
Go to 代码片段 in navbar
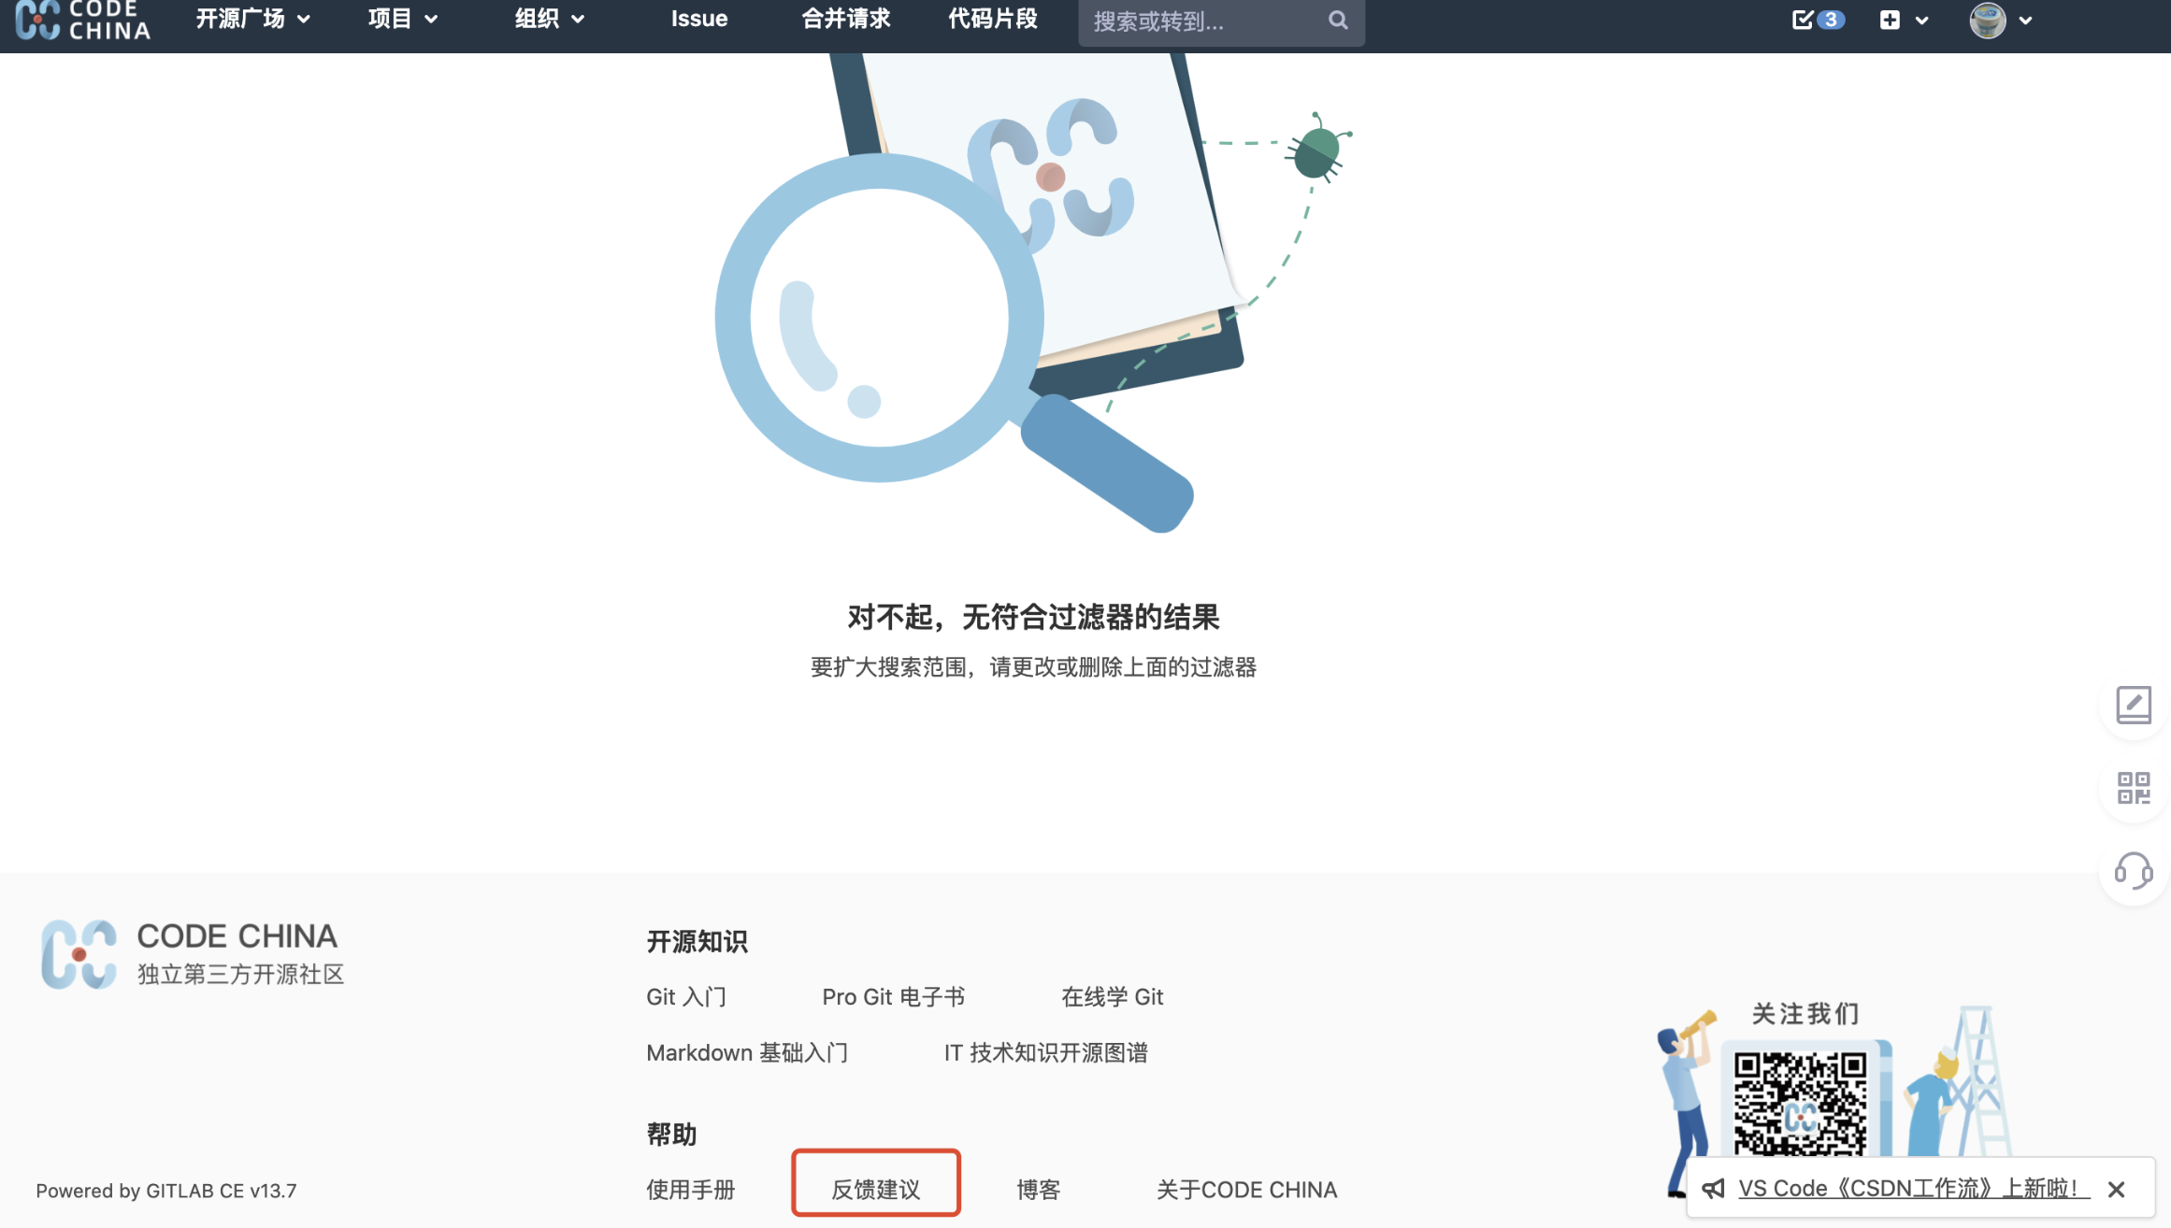click(992, 19)
